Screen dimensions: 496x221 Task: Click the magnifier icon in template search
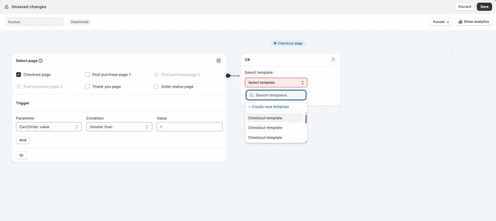252,95
